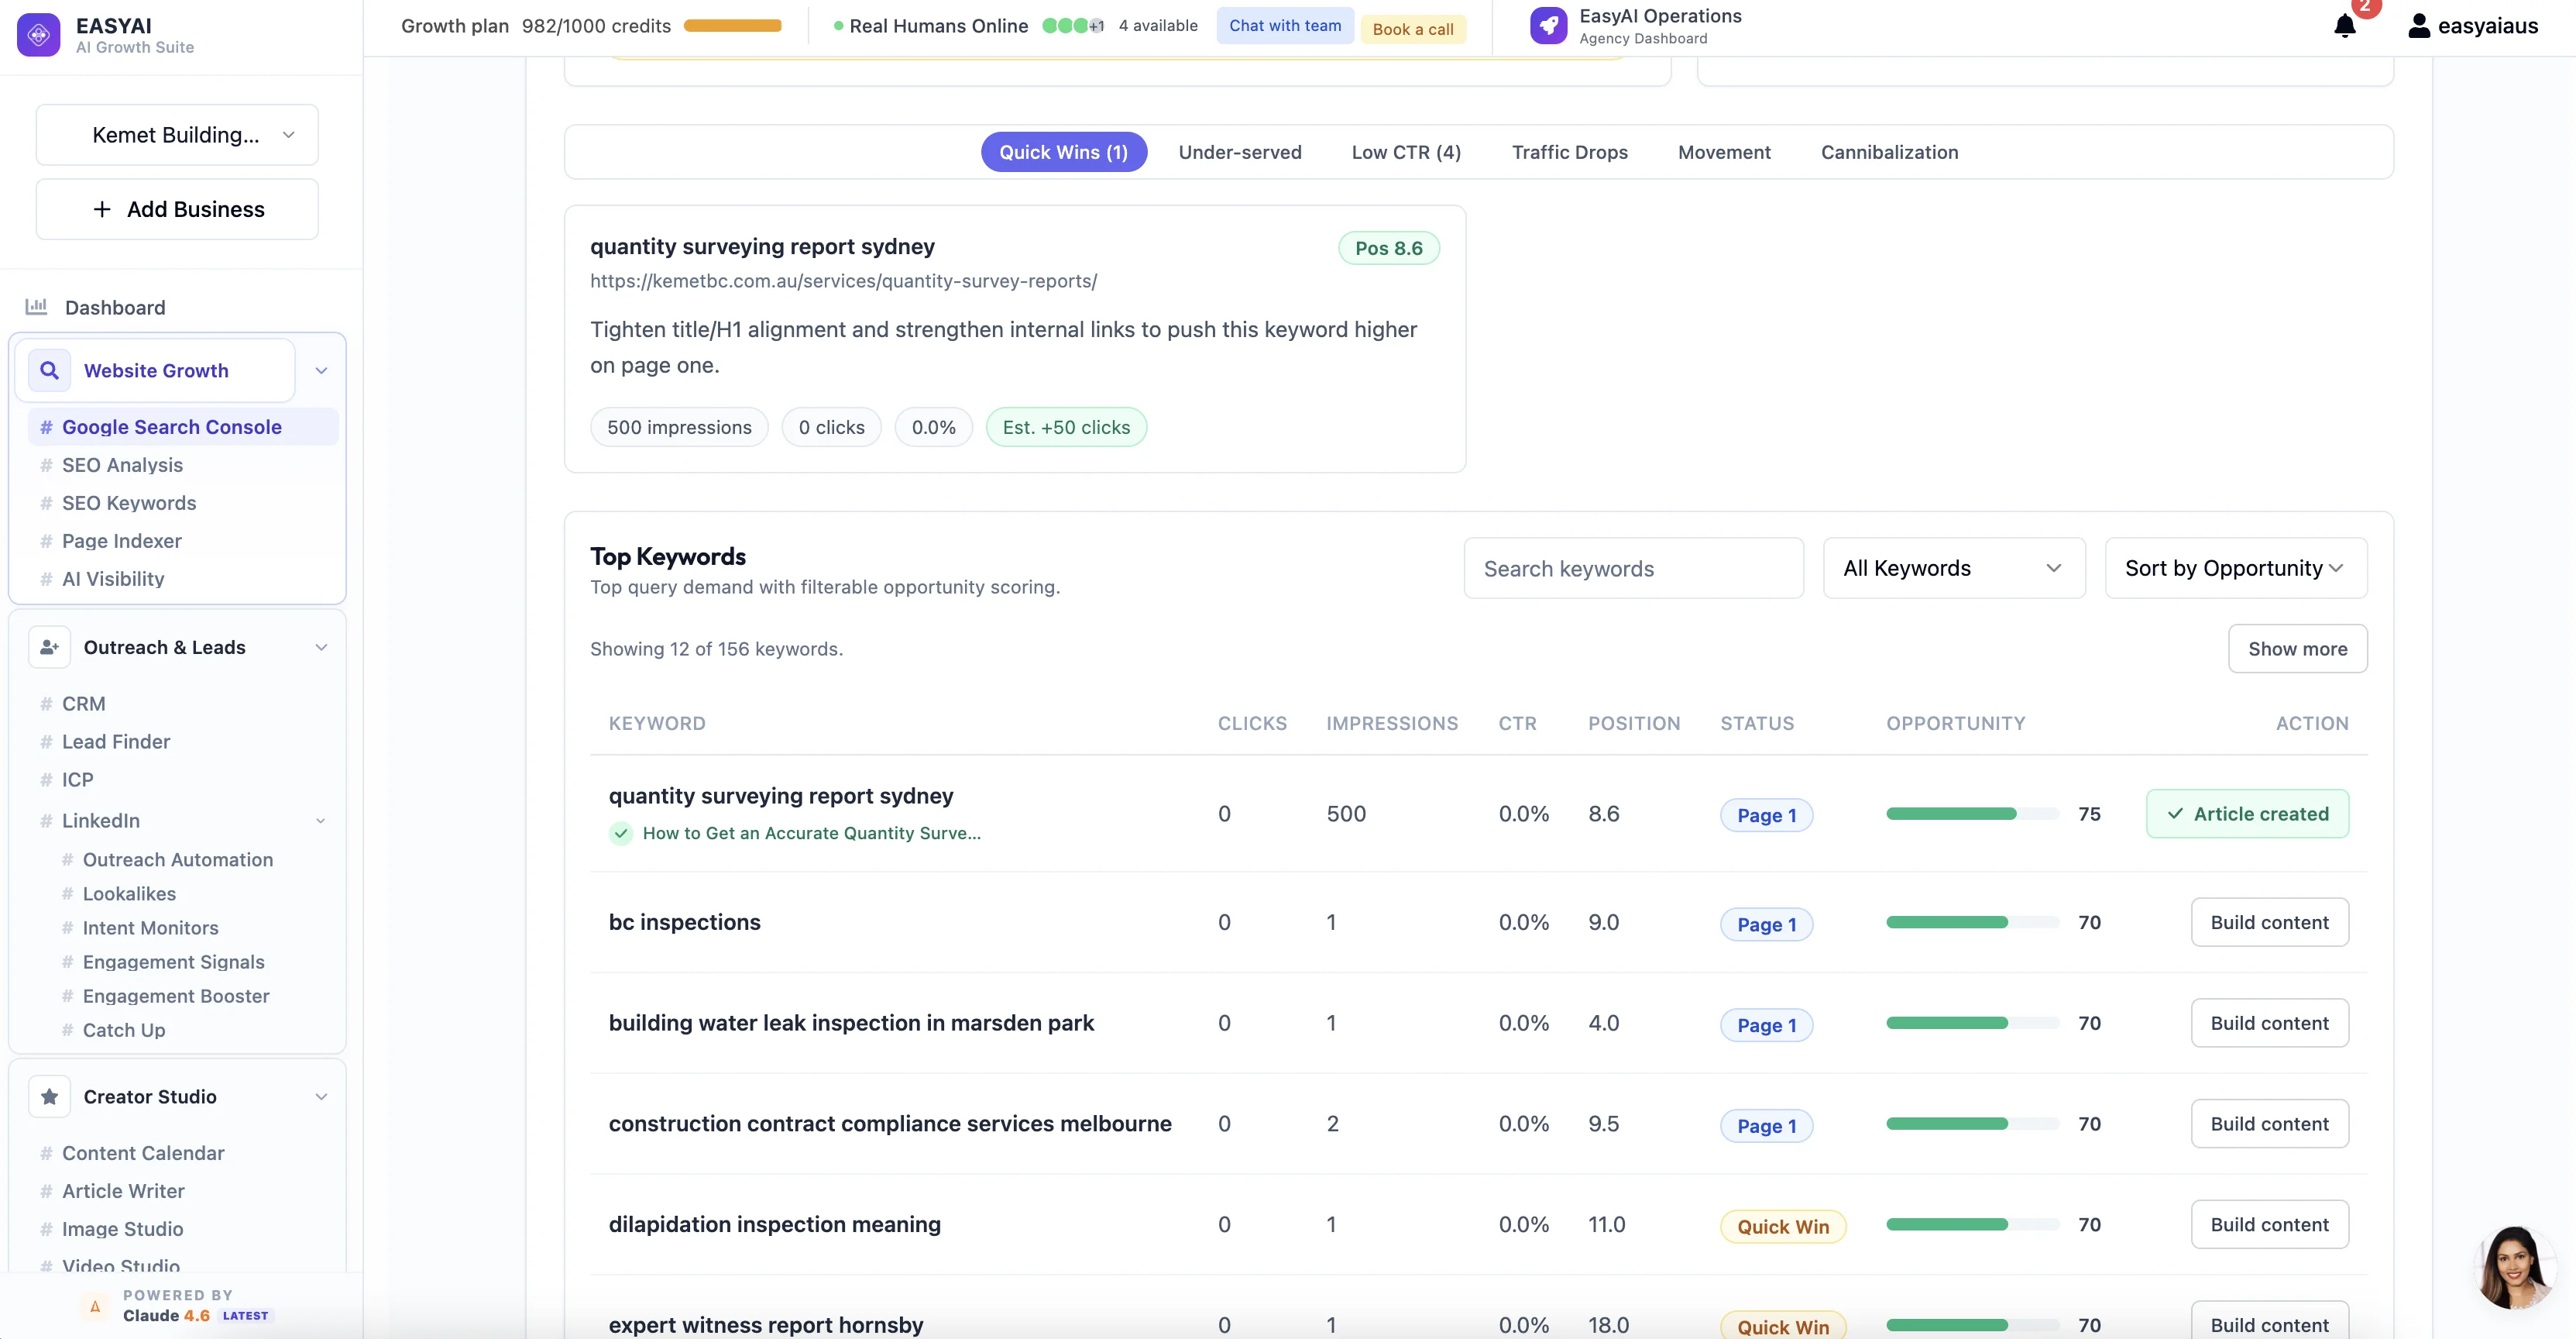Open the All Keywords filter dropdown

[1953, 569]
